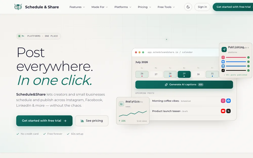Click the NEW badge on AI captions
Screen dimensions: 253x158
point(201,84)
